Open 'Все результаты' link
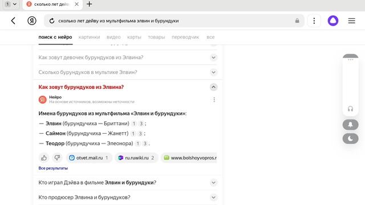 (x=53, y=169)
